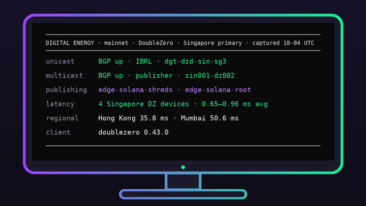366x206 pixels.
Task: Click the 'mainnet' text in header
Action: (116, 43)
